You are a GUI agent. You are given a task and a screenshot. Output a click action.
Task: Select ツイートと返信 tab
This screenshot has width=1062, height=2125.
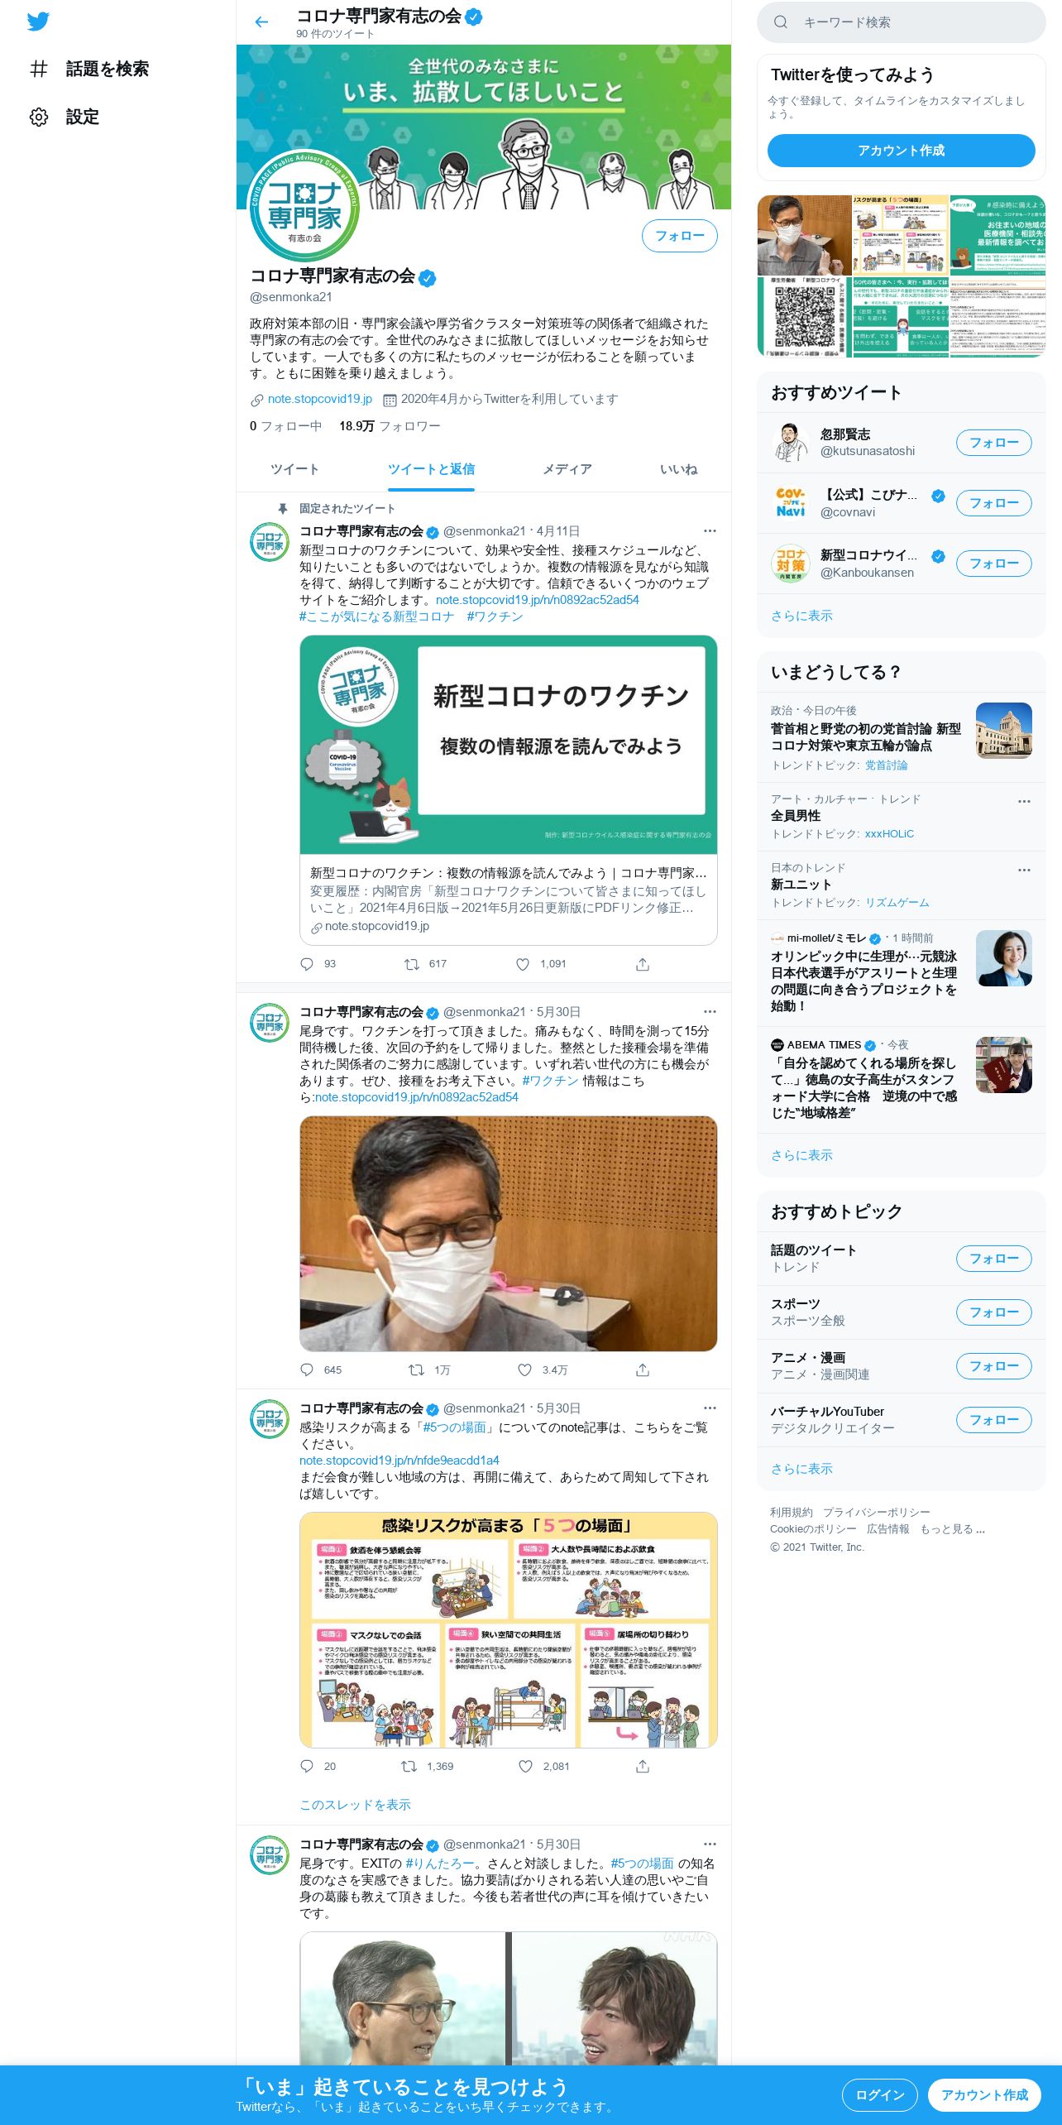431,469
